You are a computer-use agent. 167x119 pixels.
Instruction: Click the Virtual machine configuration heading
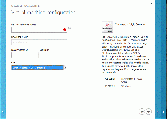[x=43, y=13]
